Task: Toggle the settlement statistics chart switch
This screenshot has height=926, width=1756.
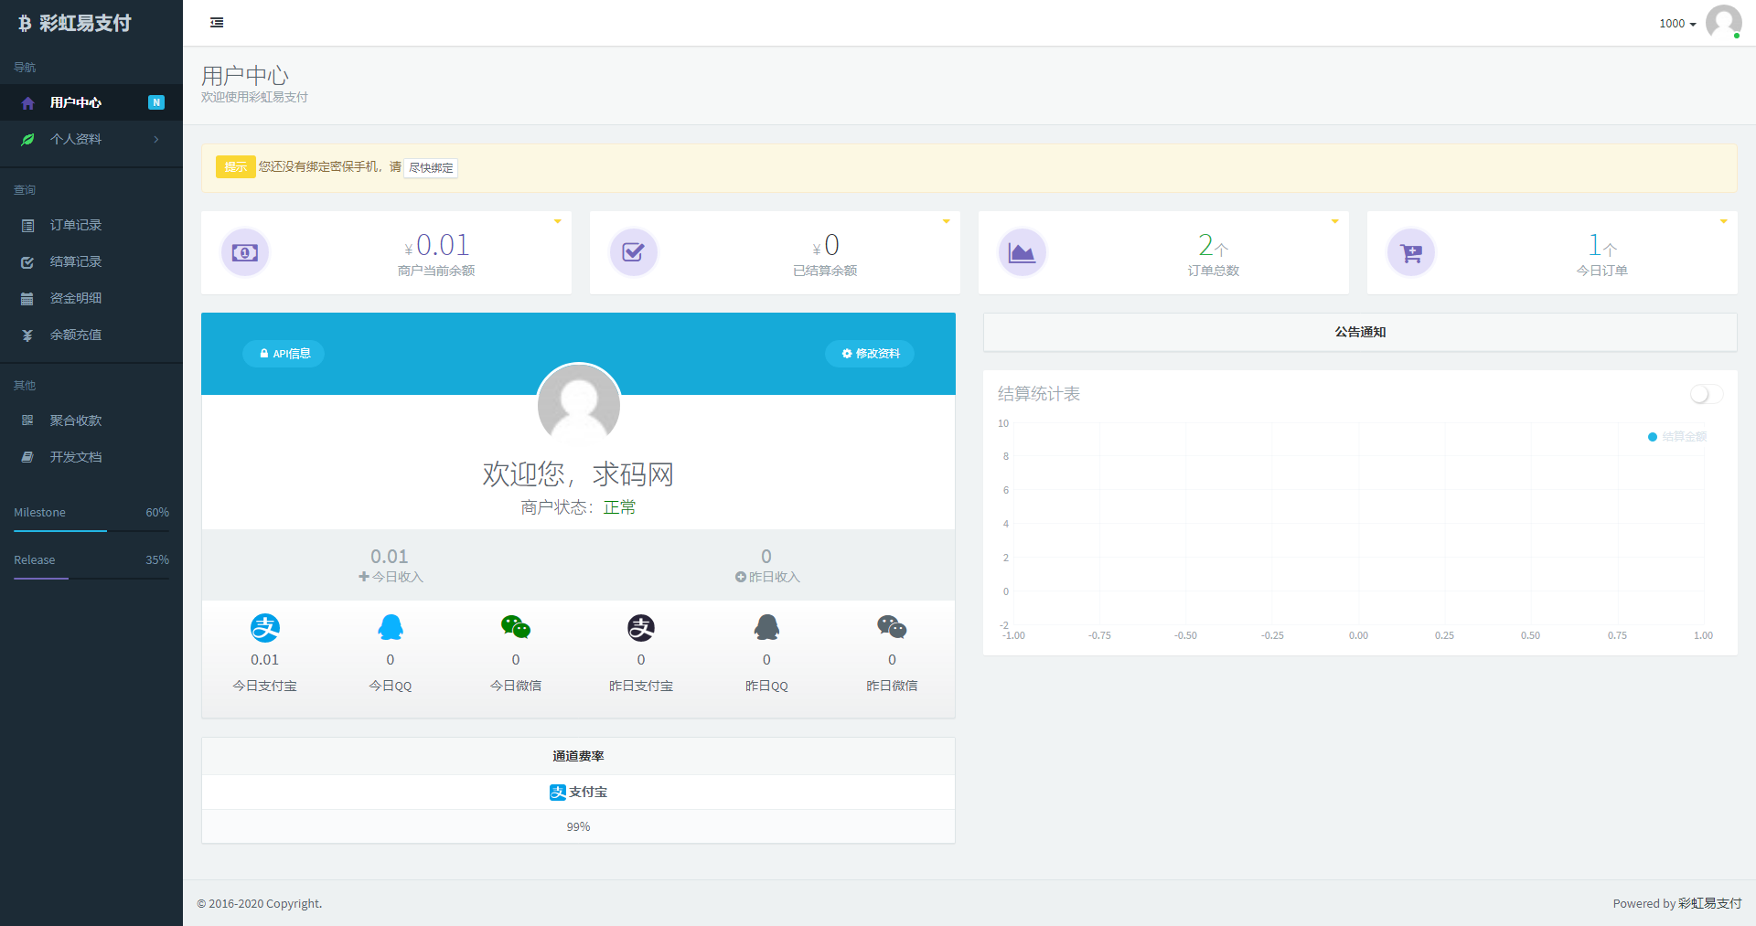Action: click(x=1706, y=394)
